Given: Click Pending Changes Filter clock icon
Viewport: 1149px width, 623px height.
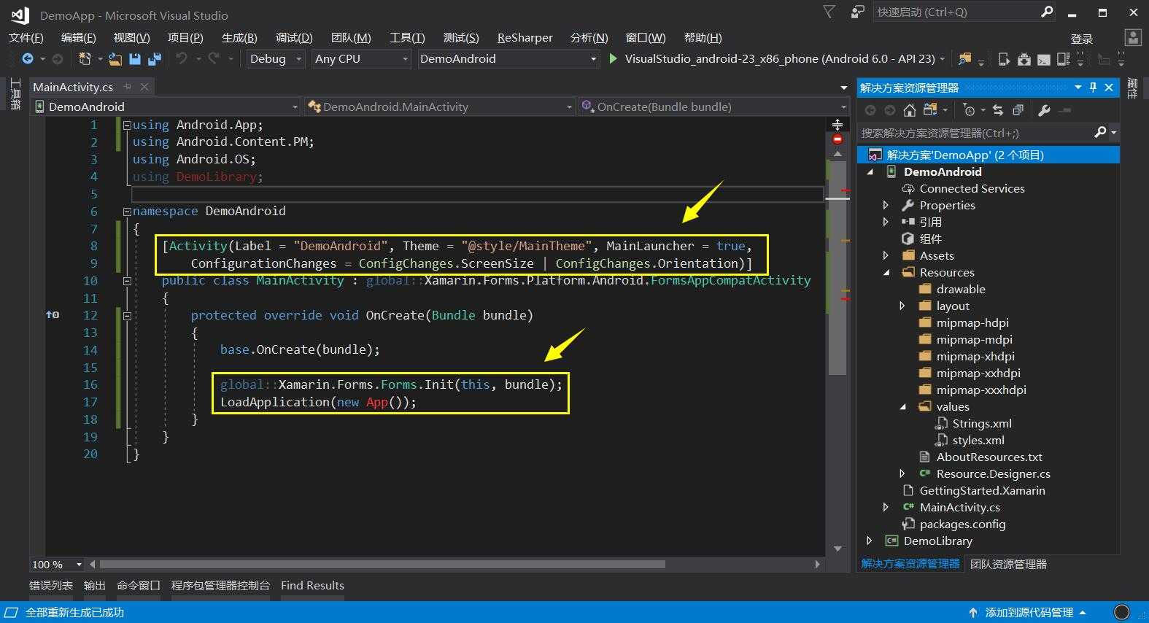Looking at the screenshot, I should (969, 110).
